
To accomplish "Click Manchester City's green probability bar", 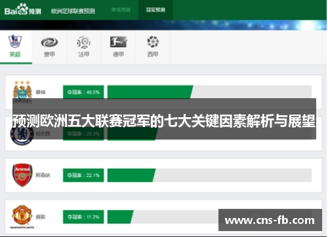I will tap(150, 92).
